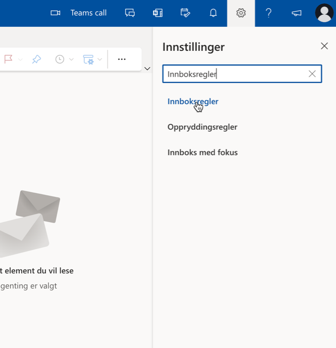
Task: Open the chat bubbles icon
Action: coord(130,13)
